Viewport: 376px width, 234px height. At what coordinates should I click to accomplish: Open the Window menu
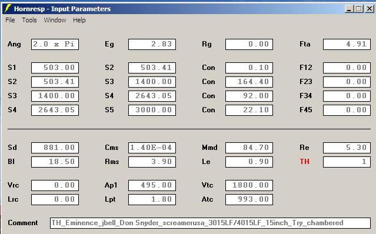[x=55, y=20]
